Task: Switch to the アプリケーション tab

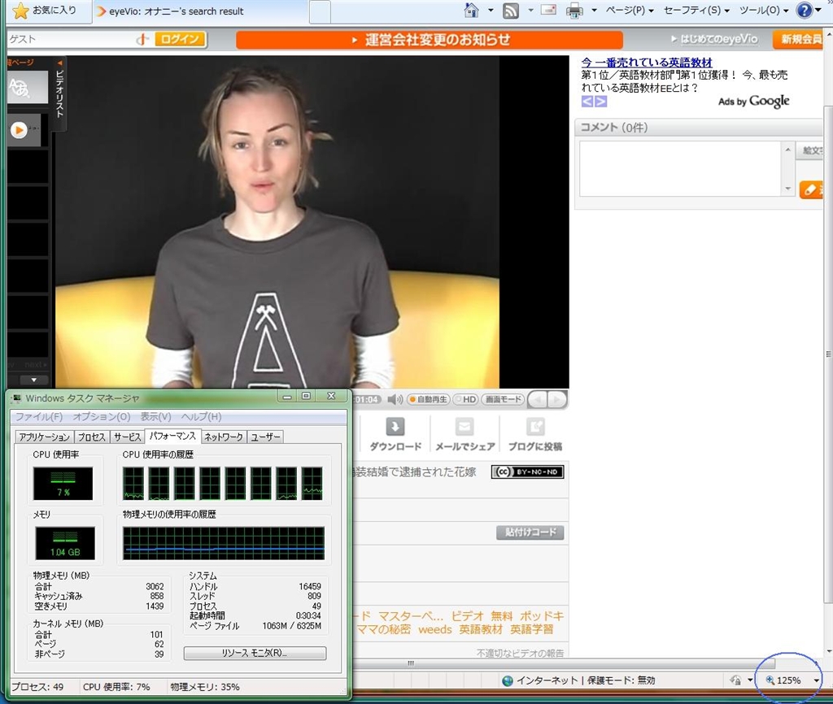Action: pos(45,437)
